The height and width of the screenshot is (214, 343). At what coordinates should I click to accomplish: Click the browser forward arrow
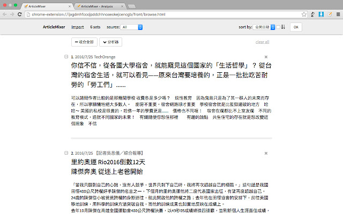pyautogui.click(x=12, y=14)
